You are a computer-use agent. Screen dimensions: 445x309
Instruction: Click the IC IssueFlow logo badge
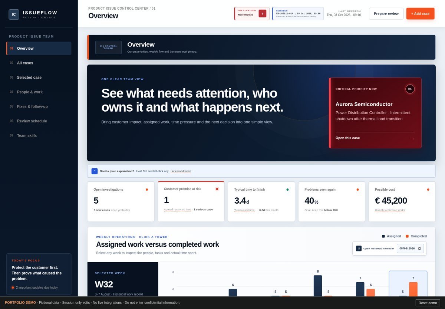pyautogui.click(x=14, y=14)
